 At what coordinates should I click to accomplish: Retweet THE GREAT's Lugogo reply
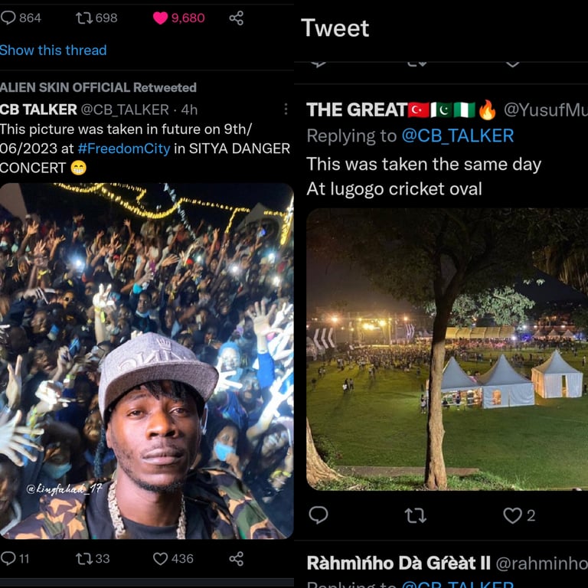click(x=415, y=515)
